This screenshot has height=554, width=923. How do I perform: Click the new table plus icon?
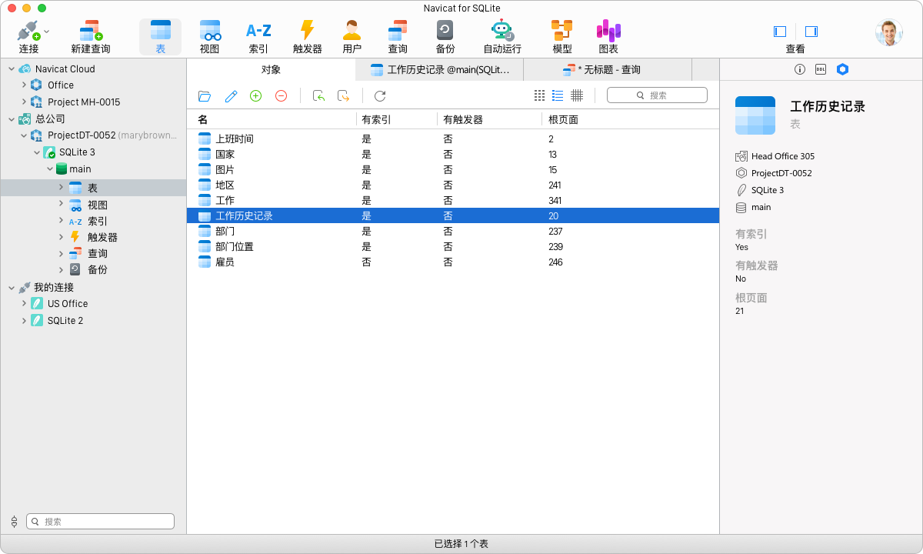256,95
